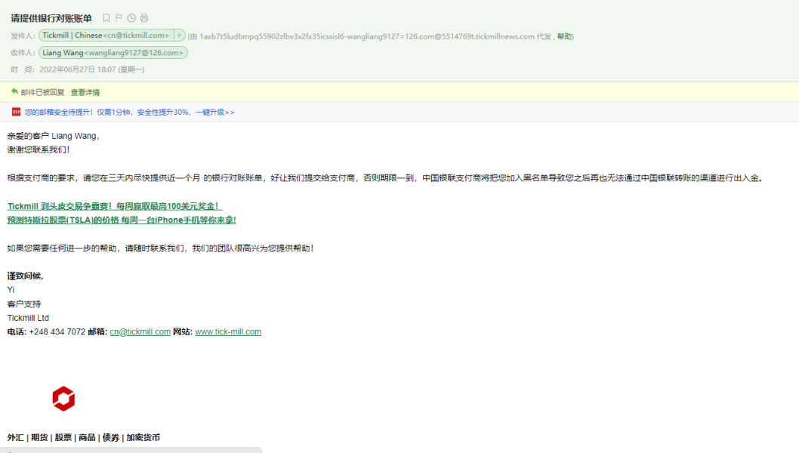Select the long 代发 relay address text
The width and height of the screenshot is (799, 453).
pos(367,37)
